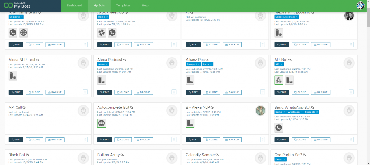Edit the API Bot
This screenshot has height=165, width=370.
[x=282, y=92]
